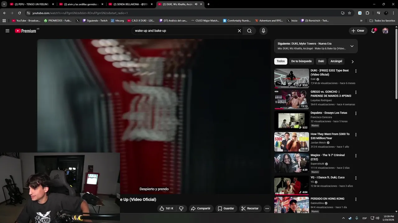The width and height of the screenshot is (398, 223).
Task: Clip the video using Recortar
Action: tap(250, 208)
